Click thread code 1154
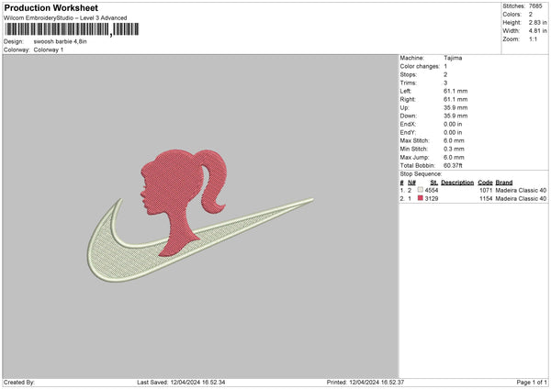551x389 pixels. point(486,199)
